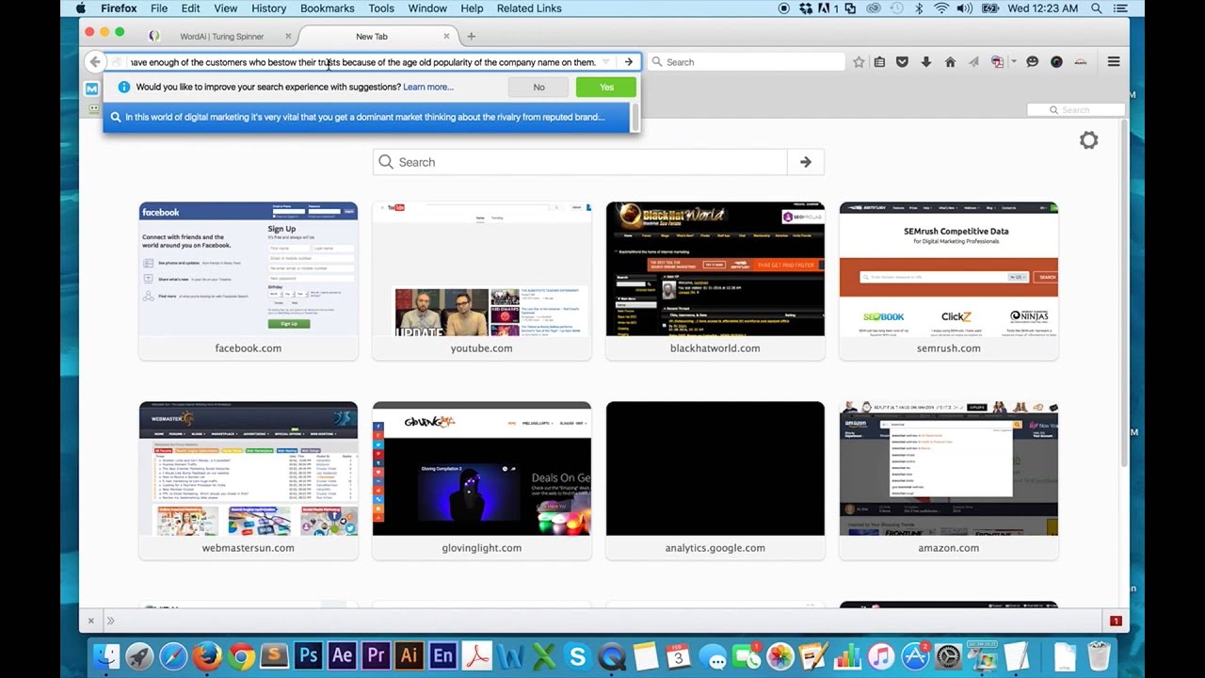The height and width of the screenshot is (678, 1205).
Task: Click the browser Back button
Action: 94,62
